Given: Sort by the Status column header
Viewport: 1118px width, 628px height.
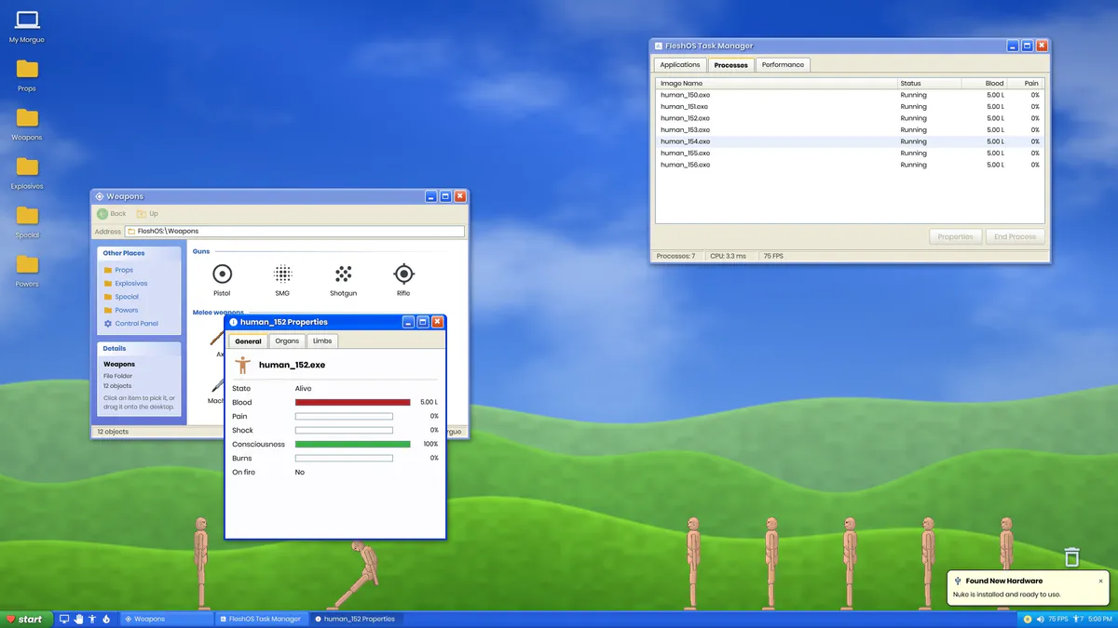Looking at the screenshot, I should (x=929, y=83).
